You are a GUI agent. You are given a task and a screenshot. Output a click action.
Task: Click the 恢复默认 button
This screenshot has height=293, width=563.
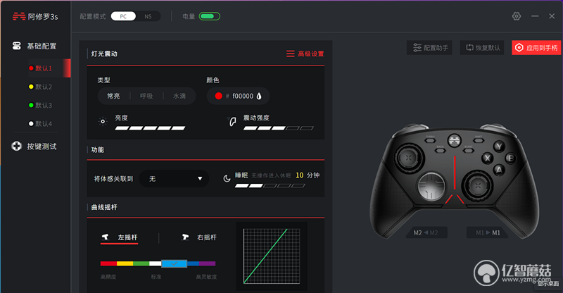[x=482, y=47]
